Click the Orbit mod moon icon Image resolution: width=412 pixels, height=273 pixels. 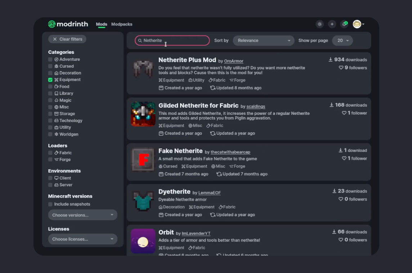(x=143, y=241)
